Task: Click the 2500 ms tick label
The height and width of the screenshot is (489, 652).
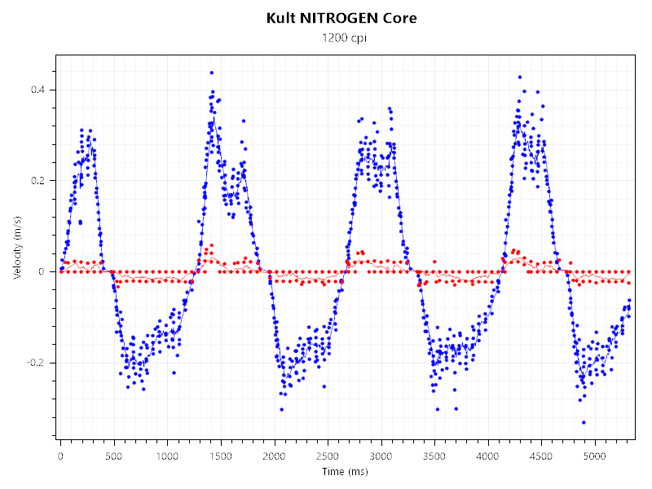Action: pyautogui.click(x=328, y=456)
